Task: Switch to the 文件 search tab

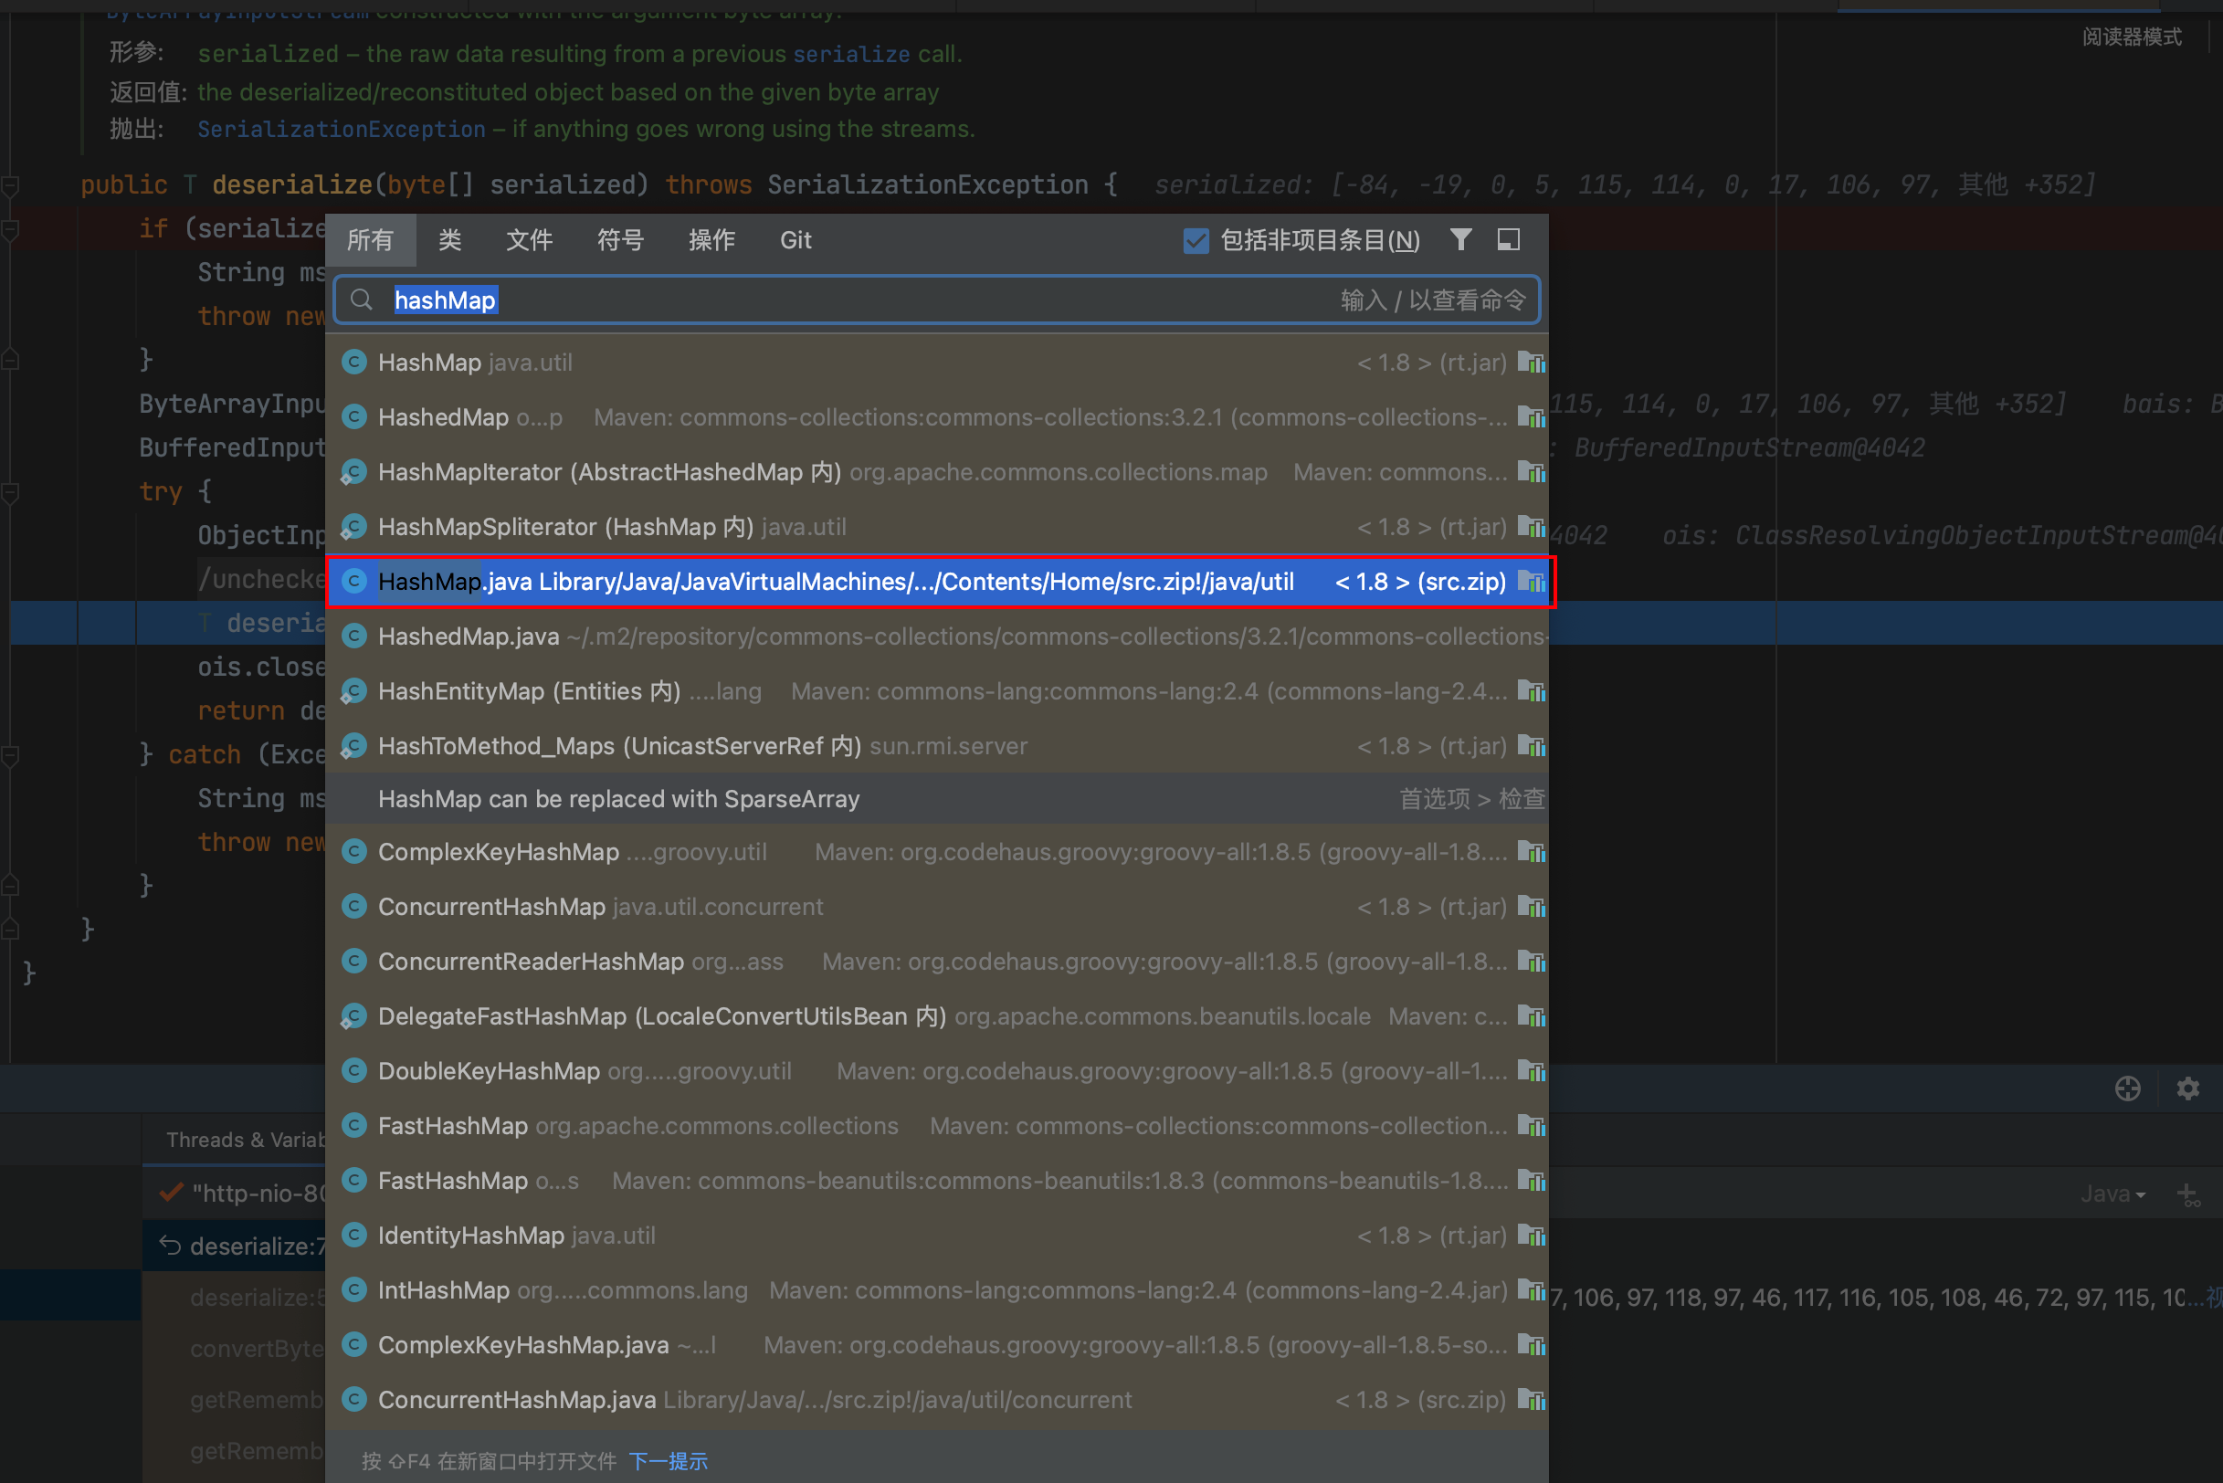Action: [529, 240]
